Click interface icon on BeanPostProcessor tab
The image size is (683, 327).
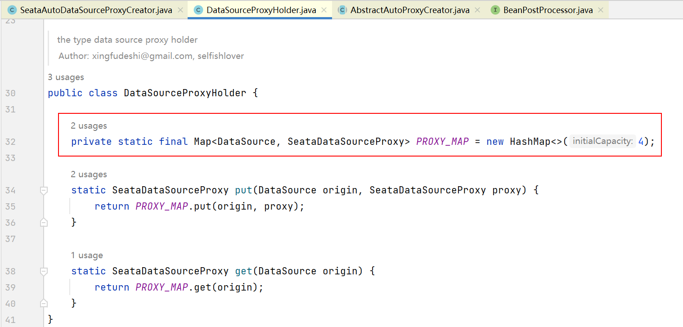[495, 10]
